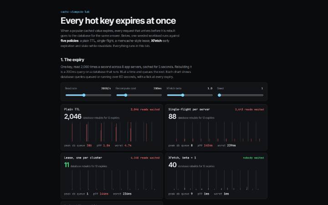
Task: Click the XFetch beta slider handle
Action: (183, 95)
